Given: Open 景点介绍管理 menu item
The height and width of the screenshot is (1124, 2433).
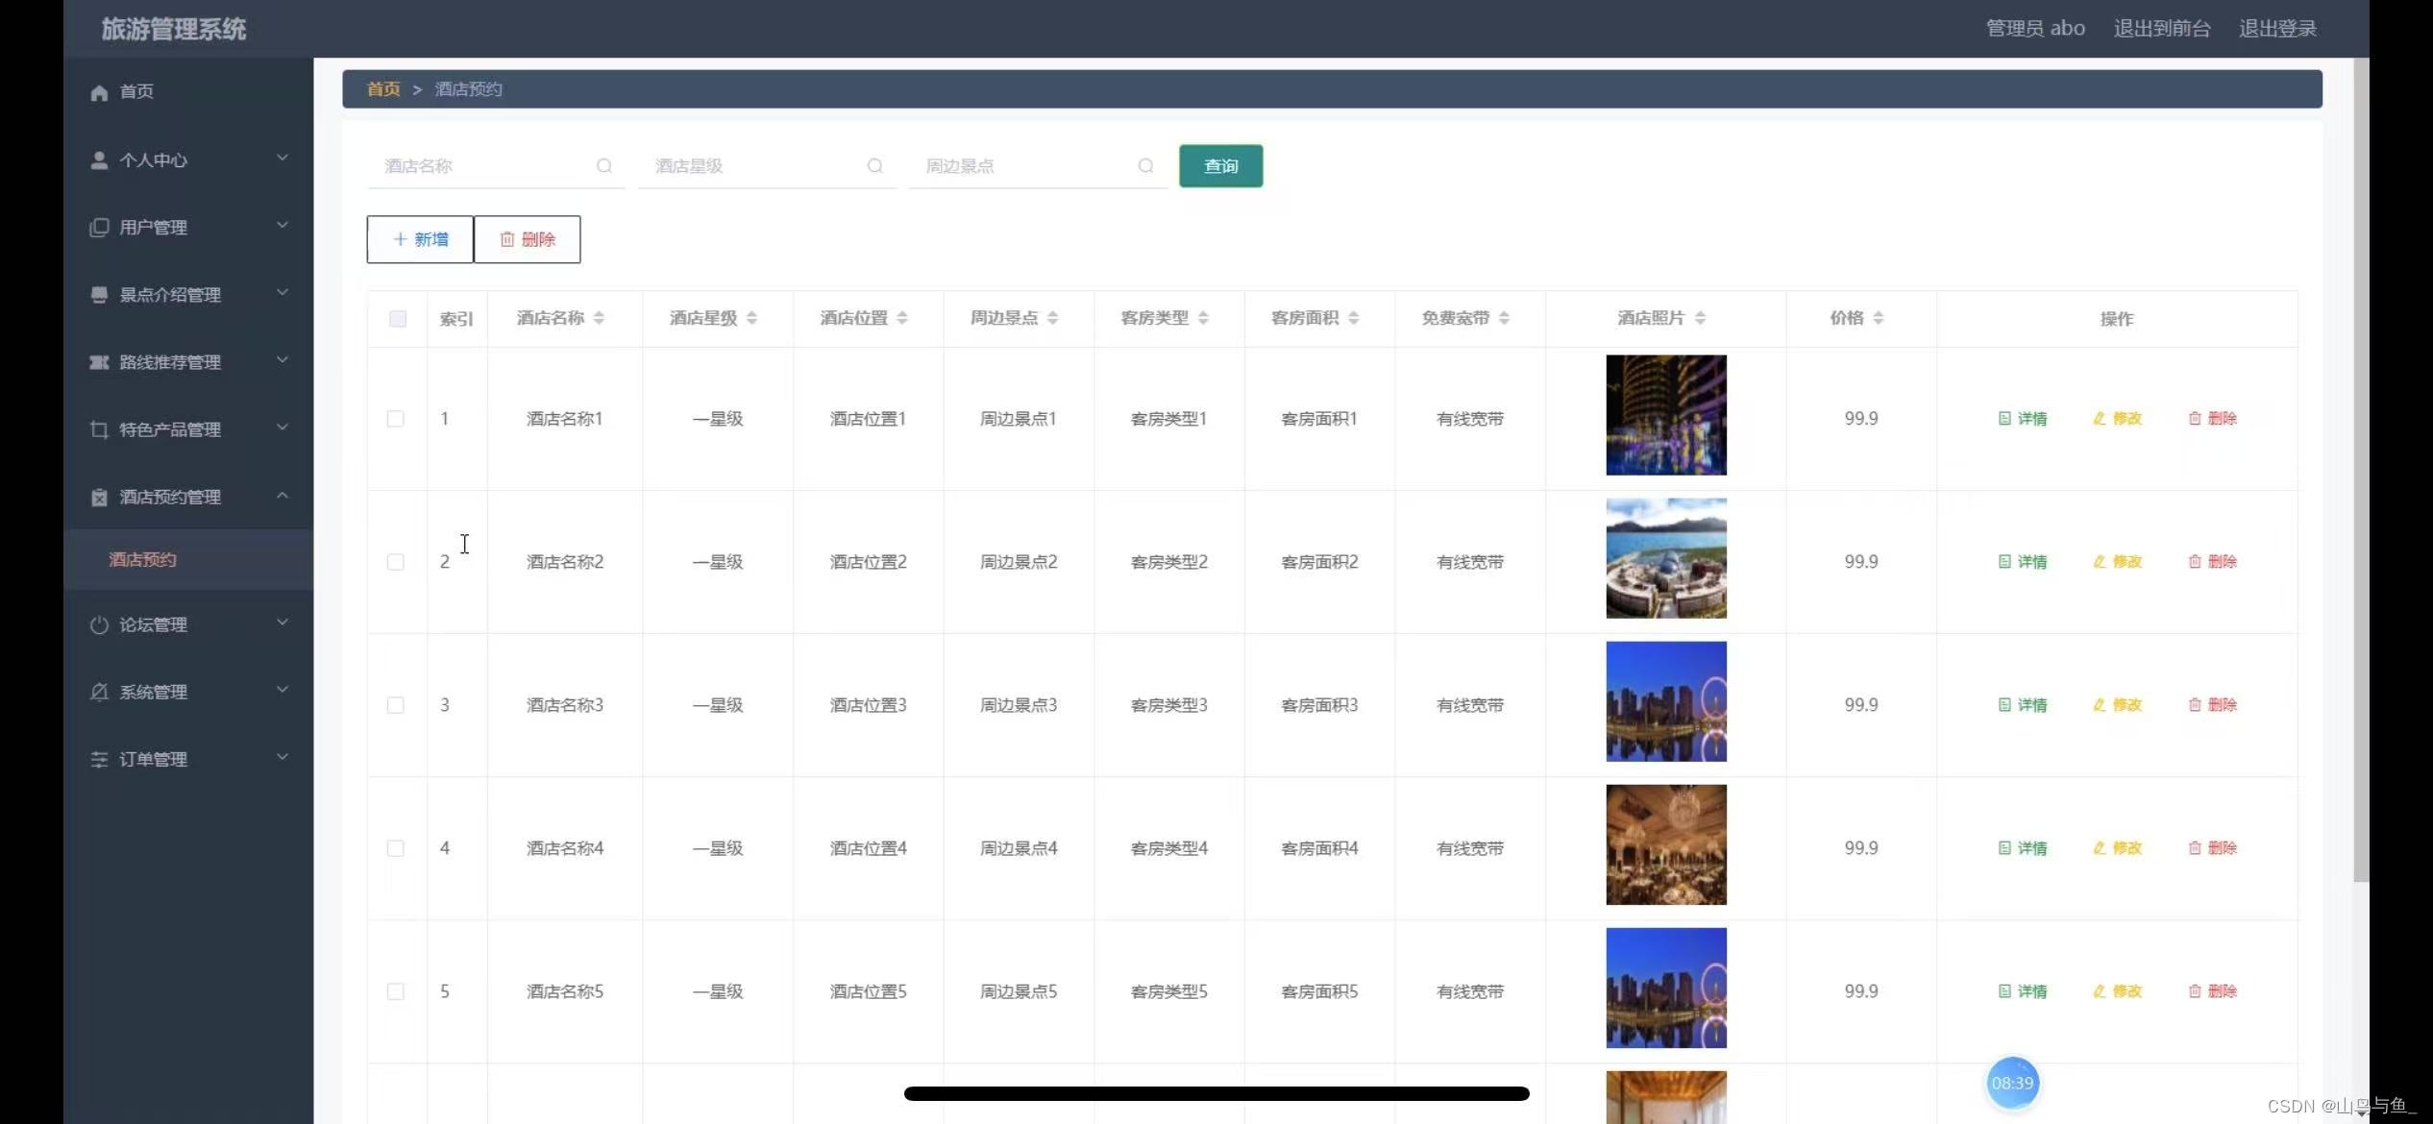Looking at the screenshot, I should [x=170, y=295].
